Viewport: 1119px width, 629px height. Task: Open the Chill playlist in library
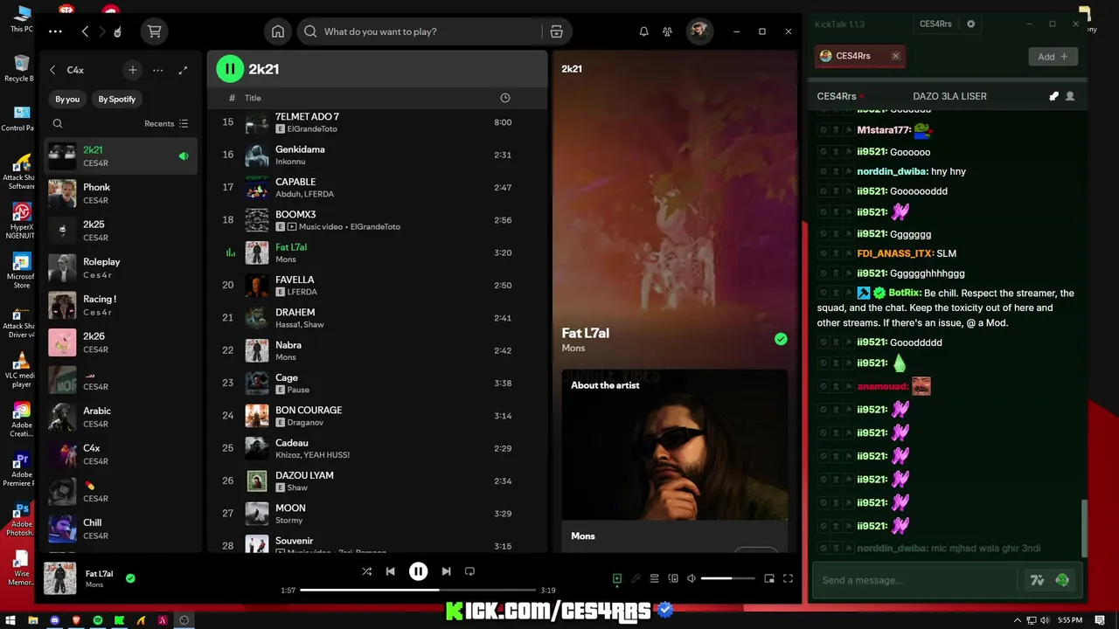pos(121,529)
